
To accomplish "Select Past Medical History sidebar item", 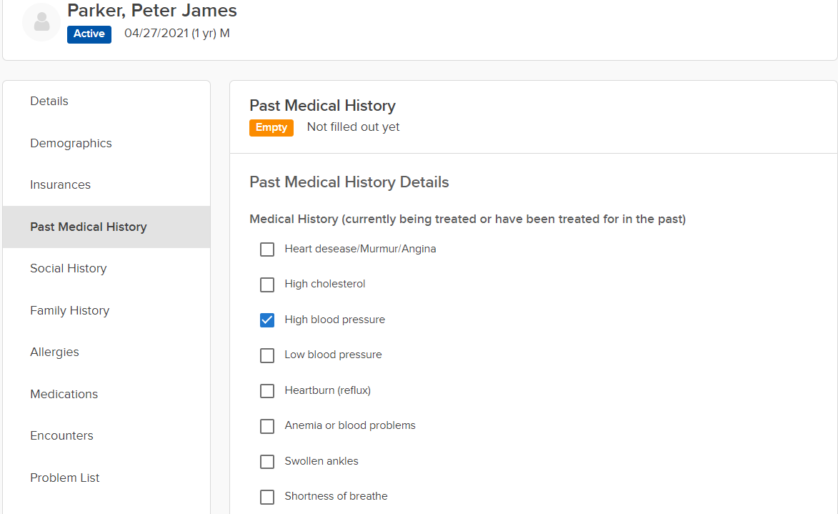I will click(x=89, y=227).
